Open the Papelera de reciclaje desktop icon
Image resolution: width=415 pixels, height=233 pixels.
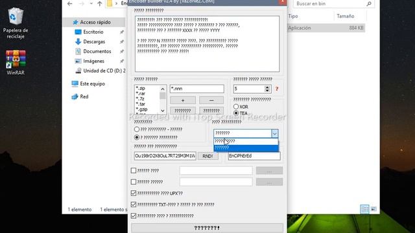(16, 23)
